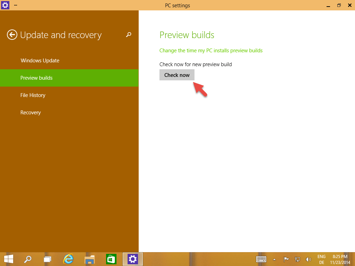Click the back arrow beside Update and recovery

12,35
